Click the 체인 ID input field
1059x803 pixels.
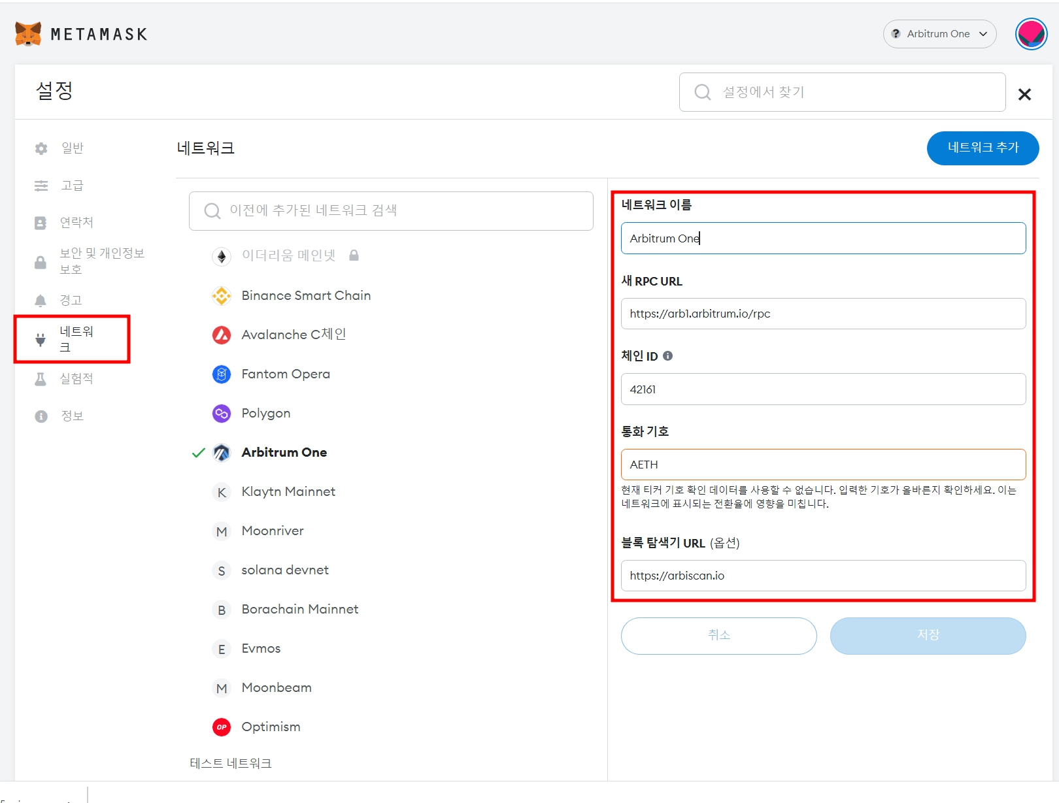823,389
